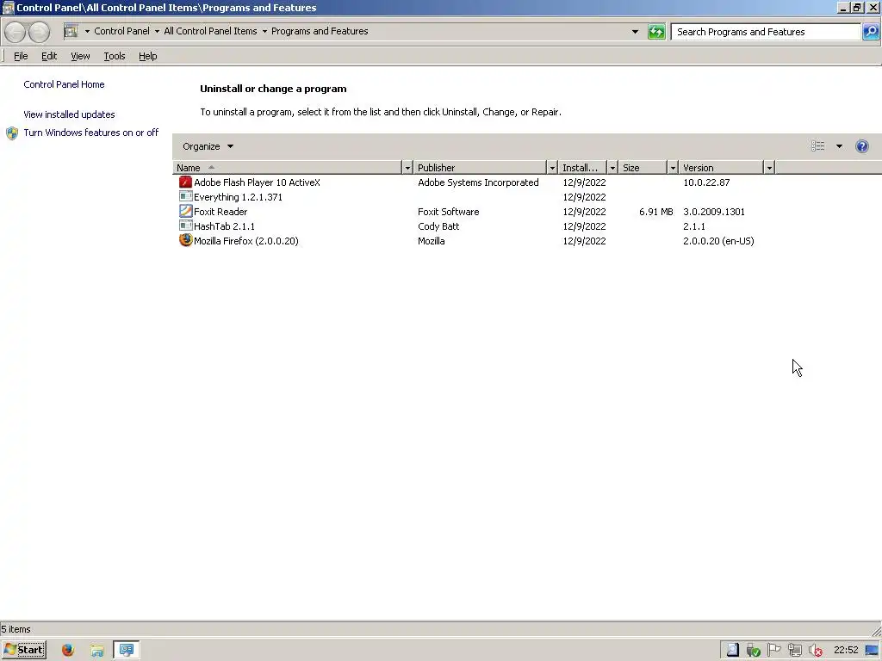Screen dimensions: 882x661
Task: Open the File menu
Action: [21, 56]
